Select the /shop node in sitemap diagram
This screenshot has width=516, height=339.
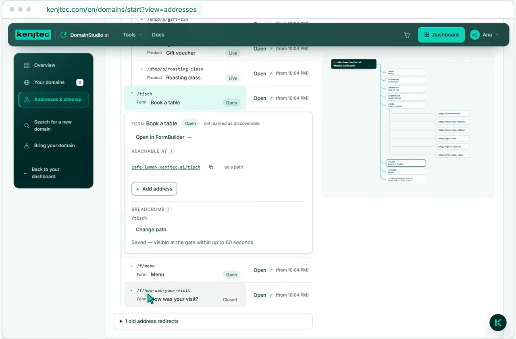tap(406, 105)
